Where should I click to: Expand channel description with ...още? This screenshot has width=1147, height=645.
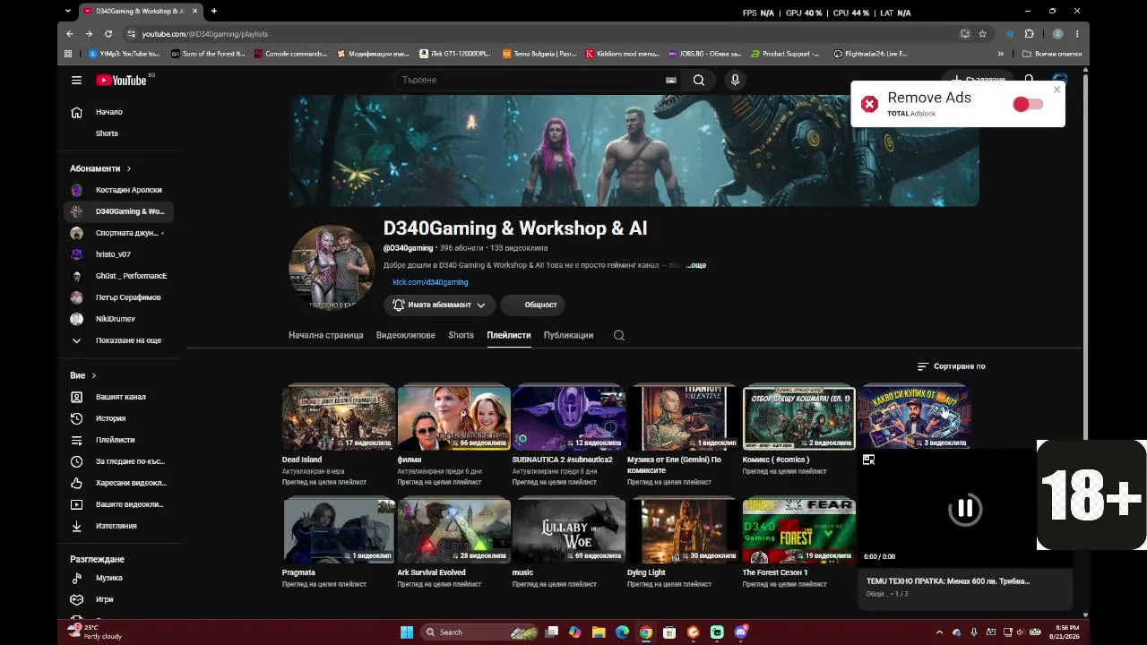(696, 265)
